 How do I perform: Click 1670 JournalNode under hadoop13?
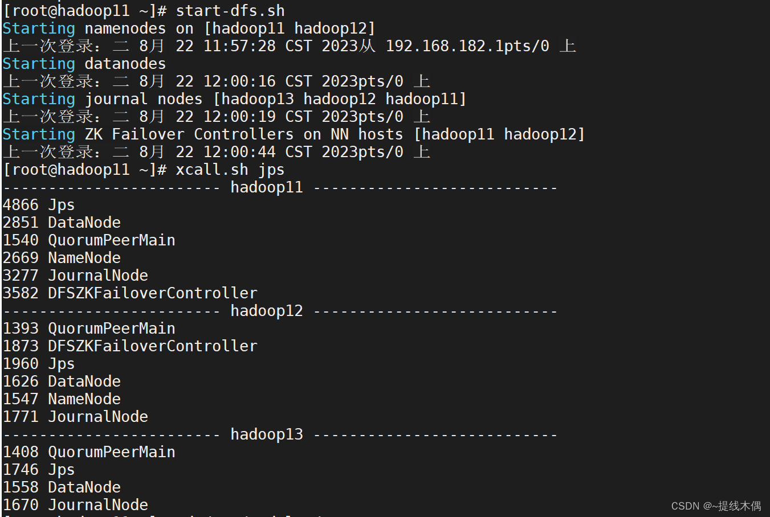click(x=75, y=505)
